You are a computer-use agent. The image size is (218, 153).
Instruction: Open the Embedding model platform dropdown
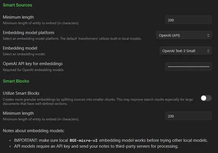pyautogui.click(x=184, y=35)
